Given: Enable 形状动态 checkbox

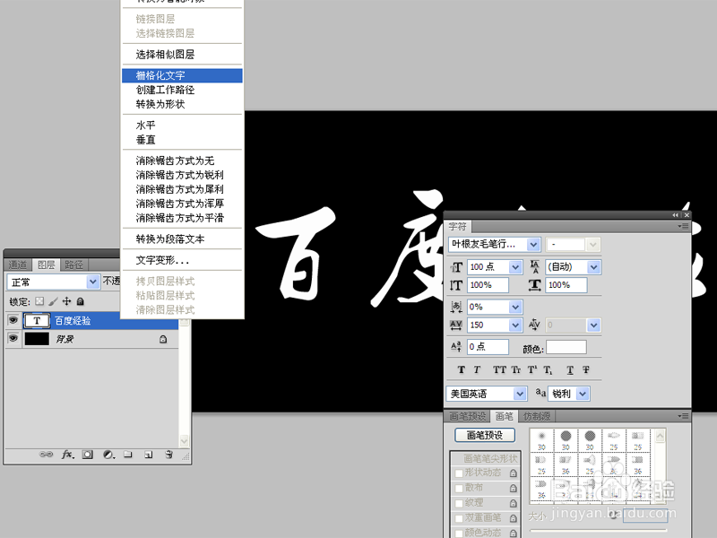Looking at the screenshot, I should pyautogui.click(x=459, y=473).
